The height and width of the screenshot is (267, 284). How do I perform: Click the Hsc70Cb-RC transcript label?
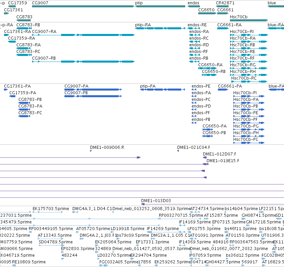coord(244,78)
